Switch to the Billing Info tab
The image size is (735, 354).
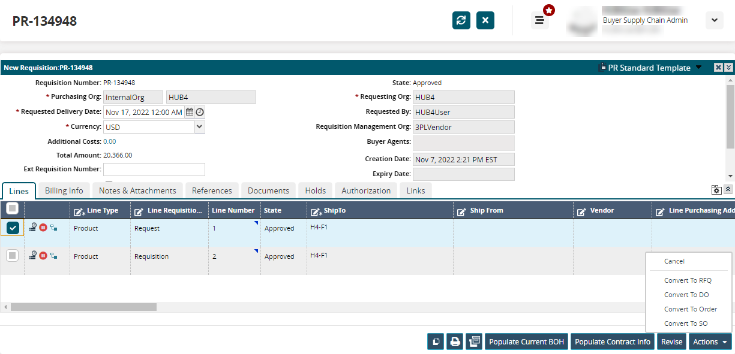pyautogui.click(x=64, y=190)
